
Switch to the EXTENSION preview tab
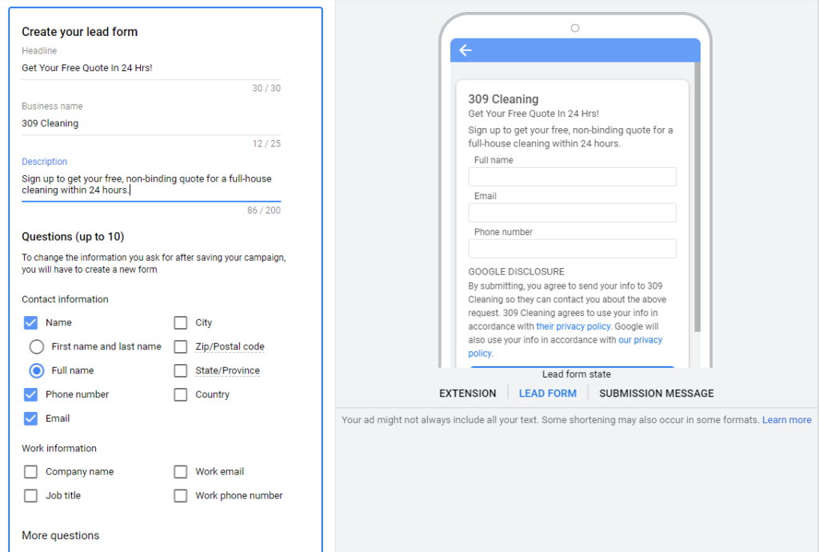click(x=467, y=394)
